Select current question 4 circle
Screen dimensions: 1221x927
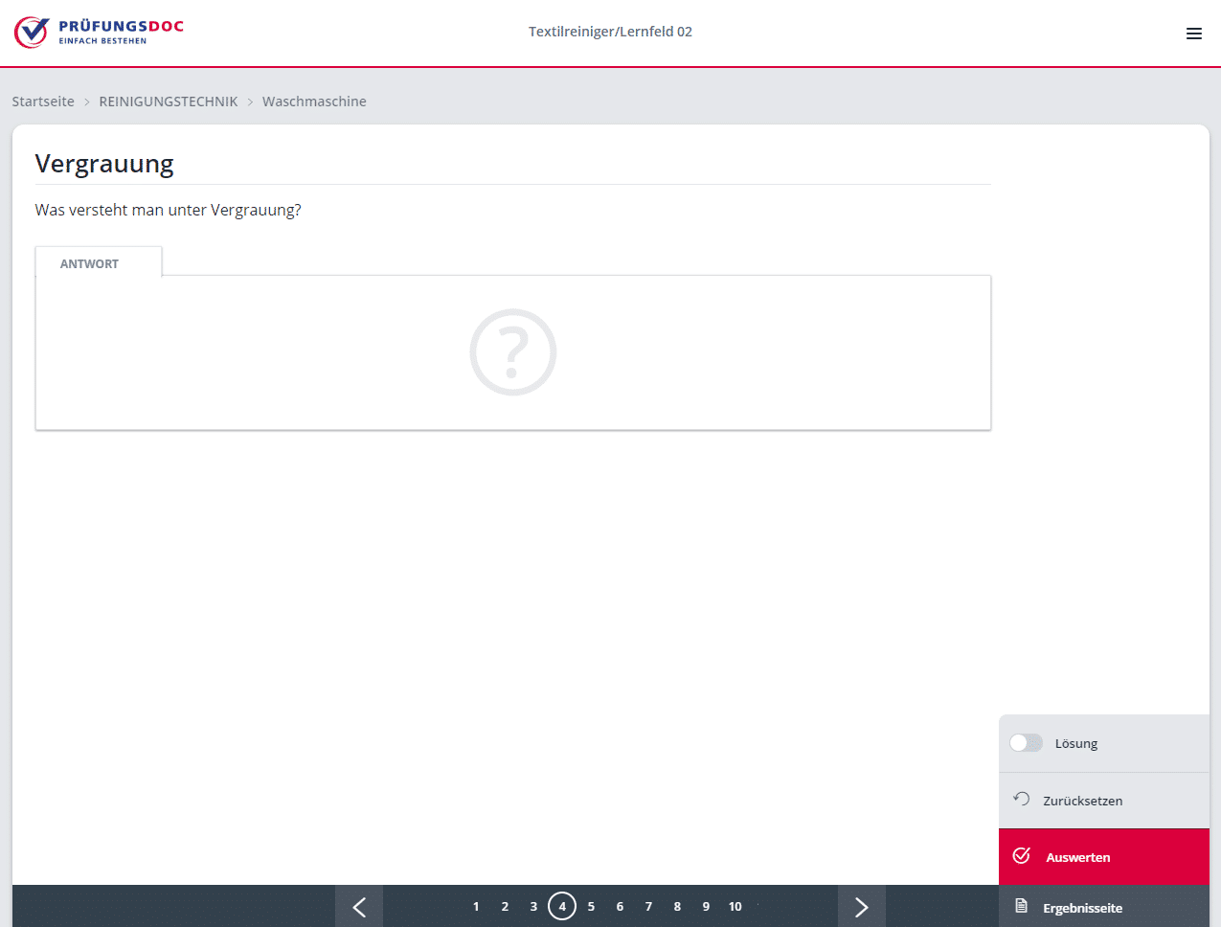(x=562, y=907)
